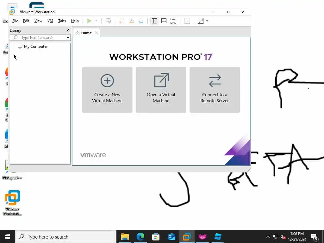
Task: Expand the Library search filter dropdown
Action: 68,38
